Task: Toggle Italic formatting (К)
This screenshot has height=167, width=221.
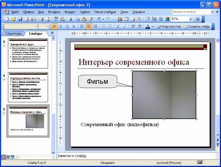Action: coord(61,26)
